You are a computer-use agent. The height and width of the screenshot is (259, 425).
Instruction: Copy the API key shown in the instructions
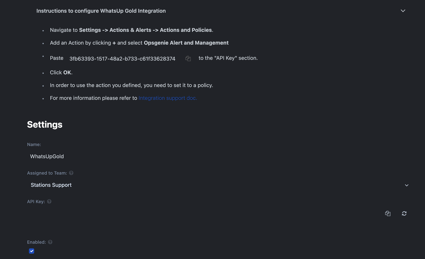click(x=188, y=58)
